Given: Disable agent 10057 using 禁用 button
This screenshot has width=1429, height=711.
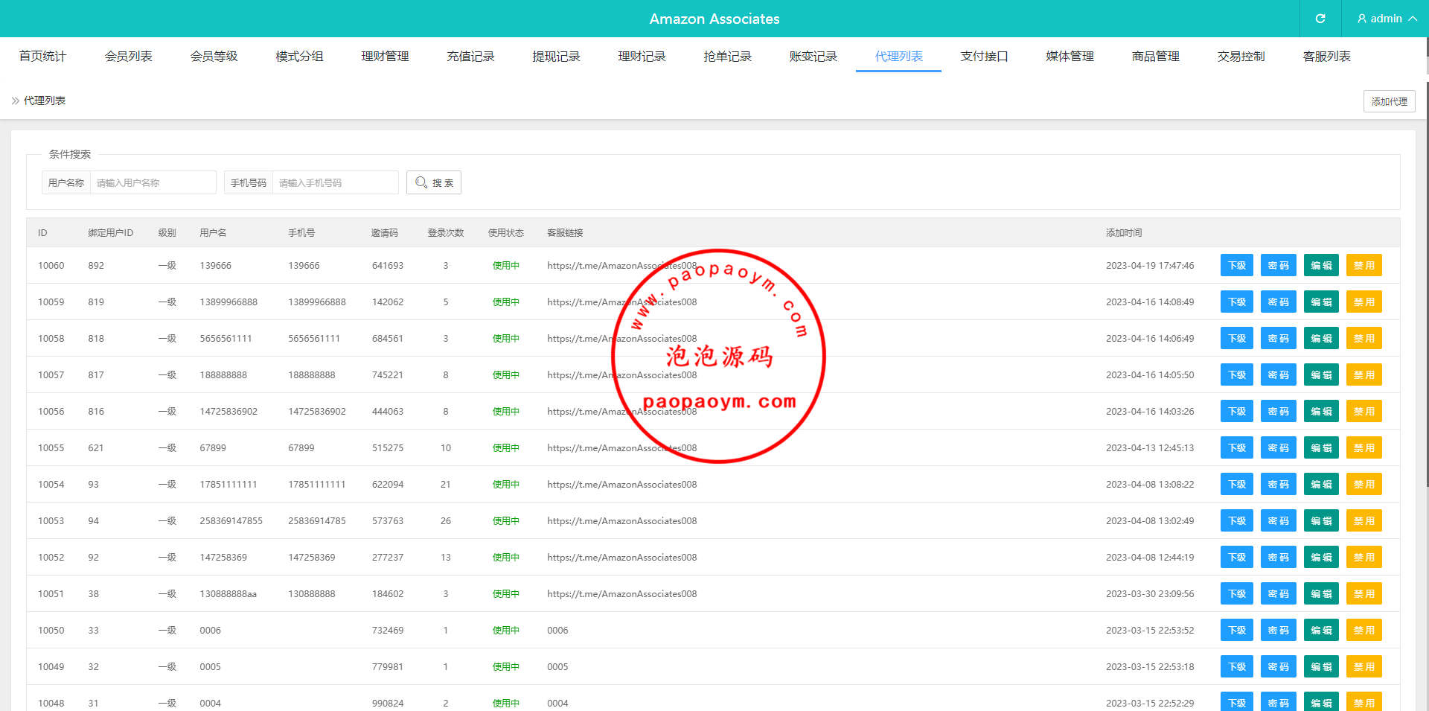Looking at the screenshot, I should (x=1364, y=375).
